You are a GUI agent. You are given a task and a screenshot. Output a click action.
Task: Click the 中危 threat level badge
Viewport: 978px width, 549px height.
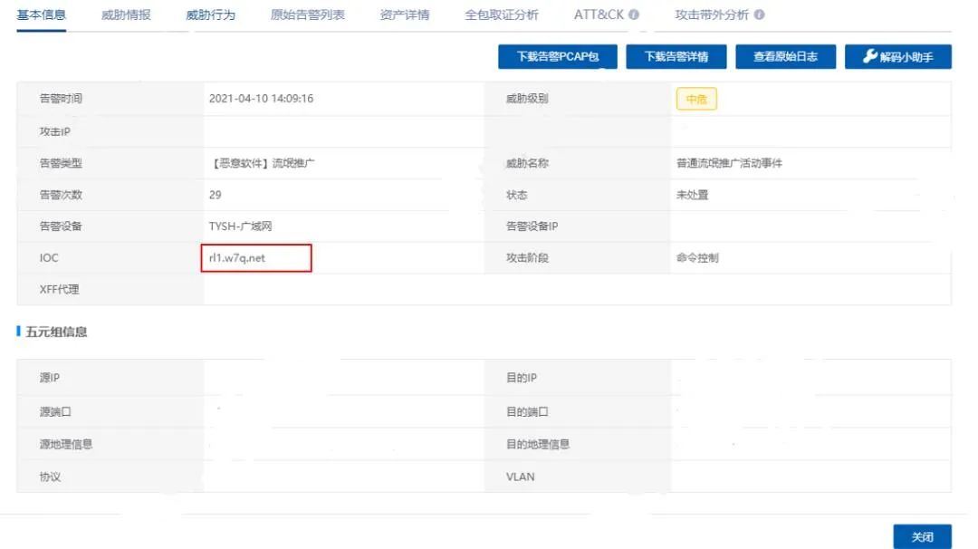(696, 100)
